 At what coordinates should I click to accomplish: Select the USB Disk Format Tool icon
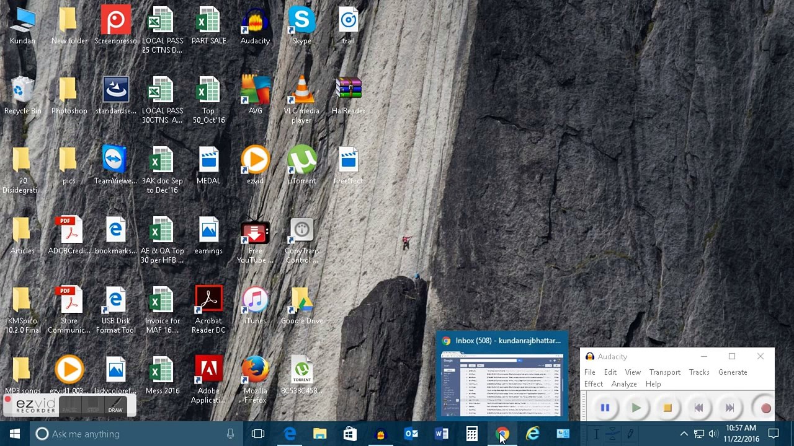pyautogui.click(x=115, y=310)
